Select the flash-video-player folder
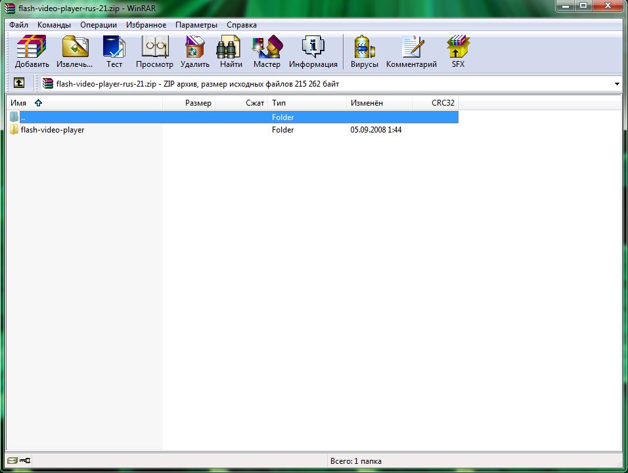 coord(52,130)
